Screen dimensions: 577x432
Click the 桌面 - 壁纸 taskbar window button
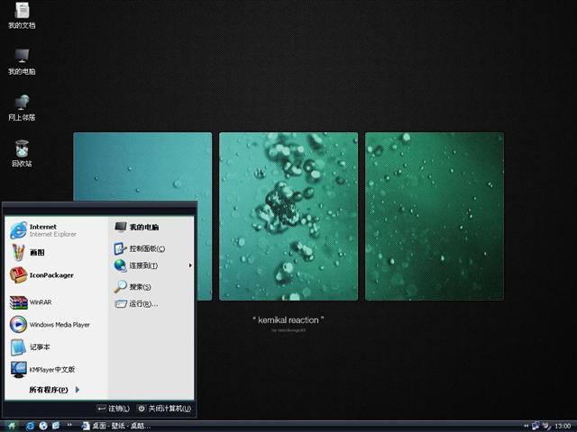[x=115, y=426]
